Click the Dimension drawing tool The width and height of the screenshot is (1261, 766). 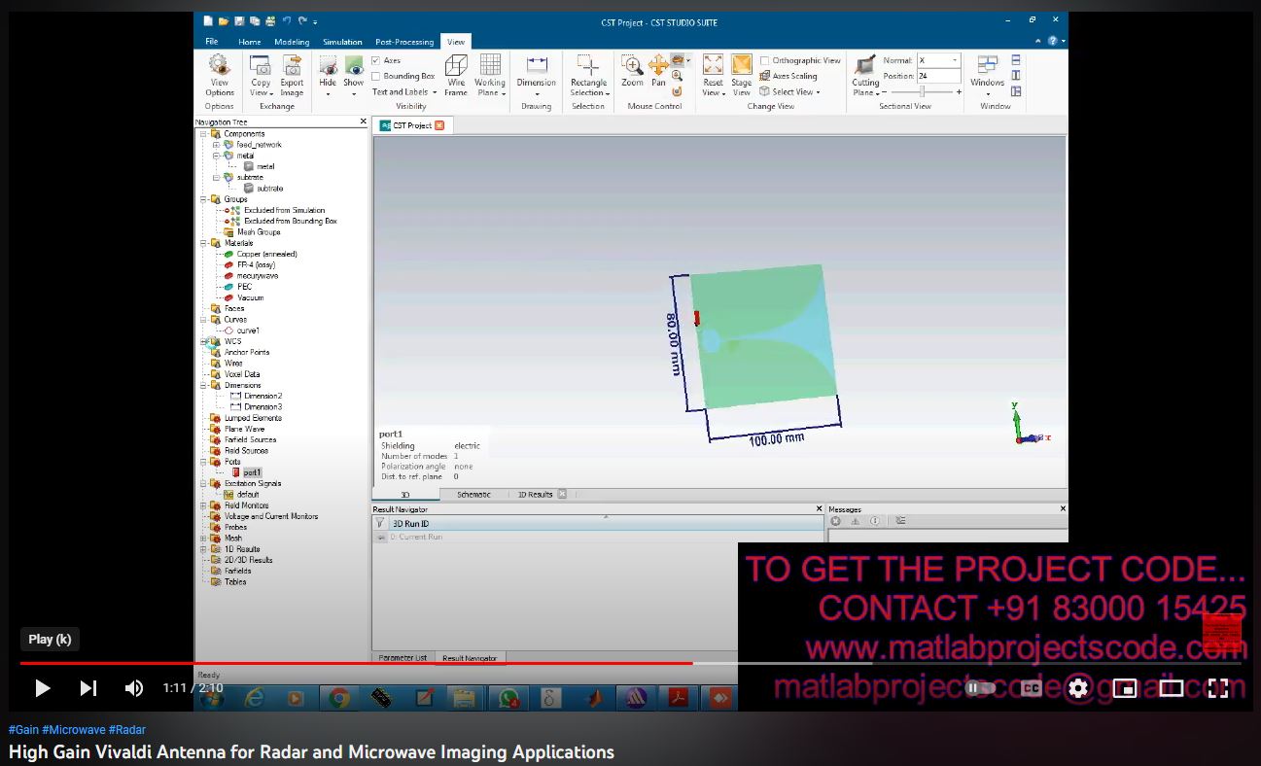click(536, 66)
